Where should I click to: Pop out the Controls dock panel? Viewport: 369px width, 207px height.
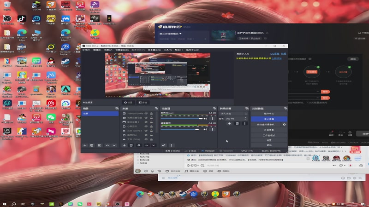[286, 109]
